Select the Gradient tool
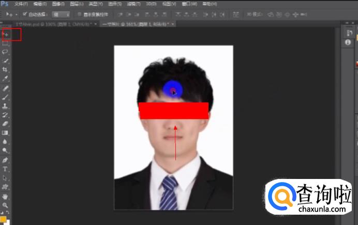Image resolution: width=358 pixels, height=225 pixels. pos(5,132)
